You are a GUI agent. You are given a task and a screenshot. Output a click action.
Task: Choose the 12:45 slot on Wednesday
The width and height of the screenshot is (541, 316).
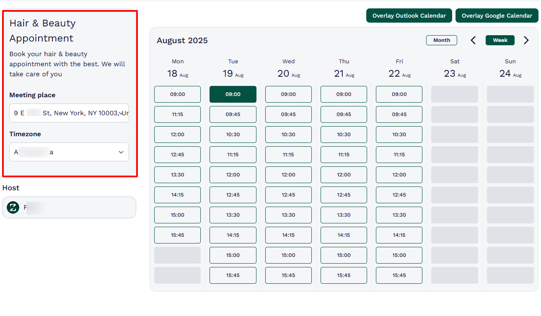click(x=288, y=195)
